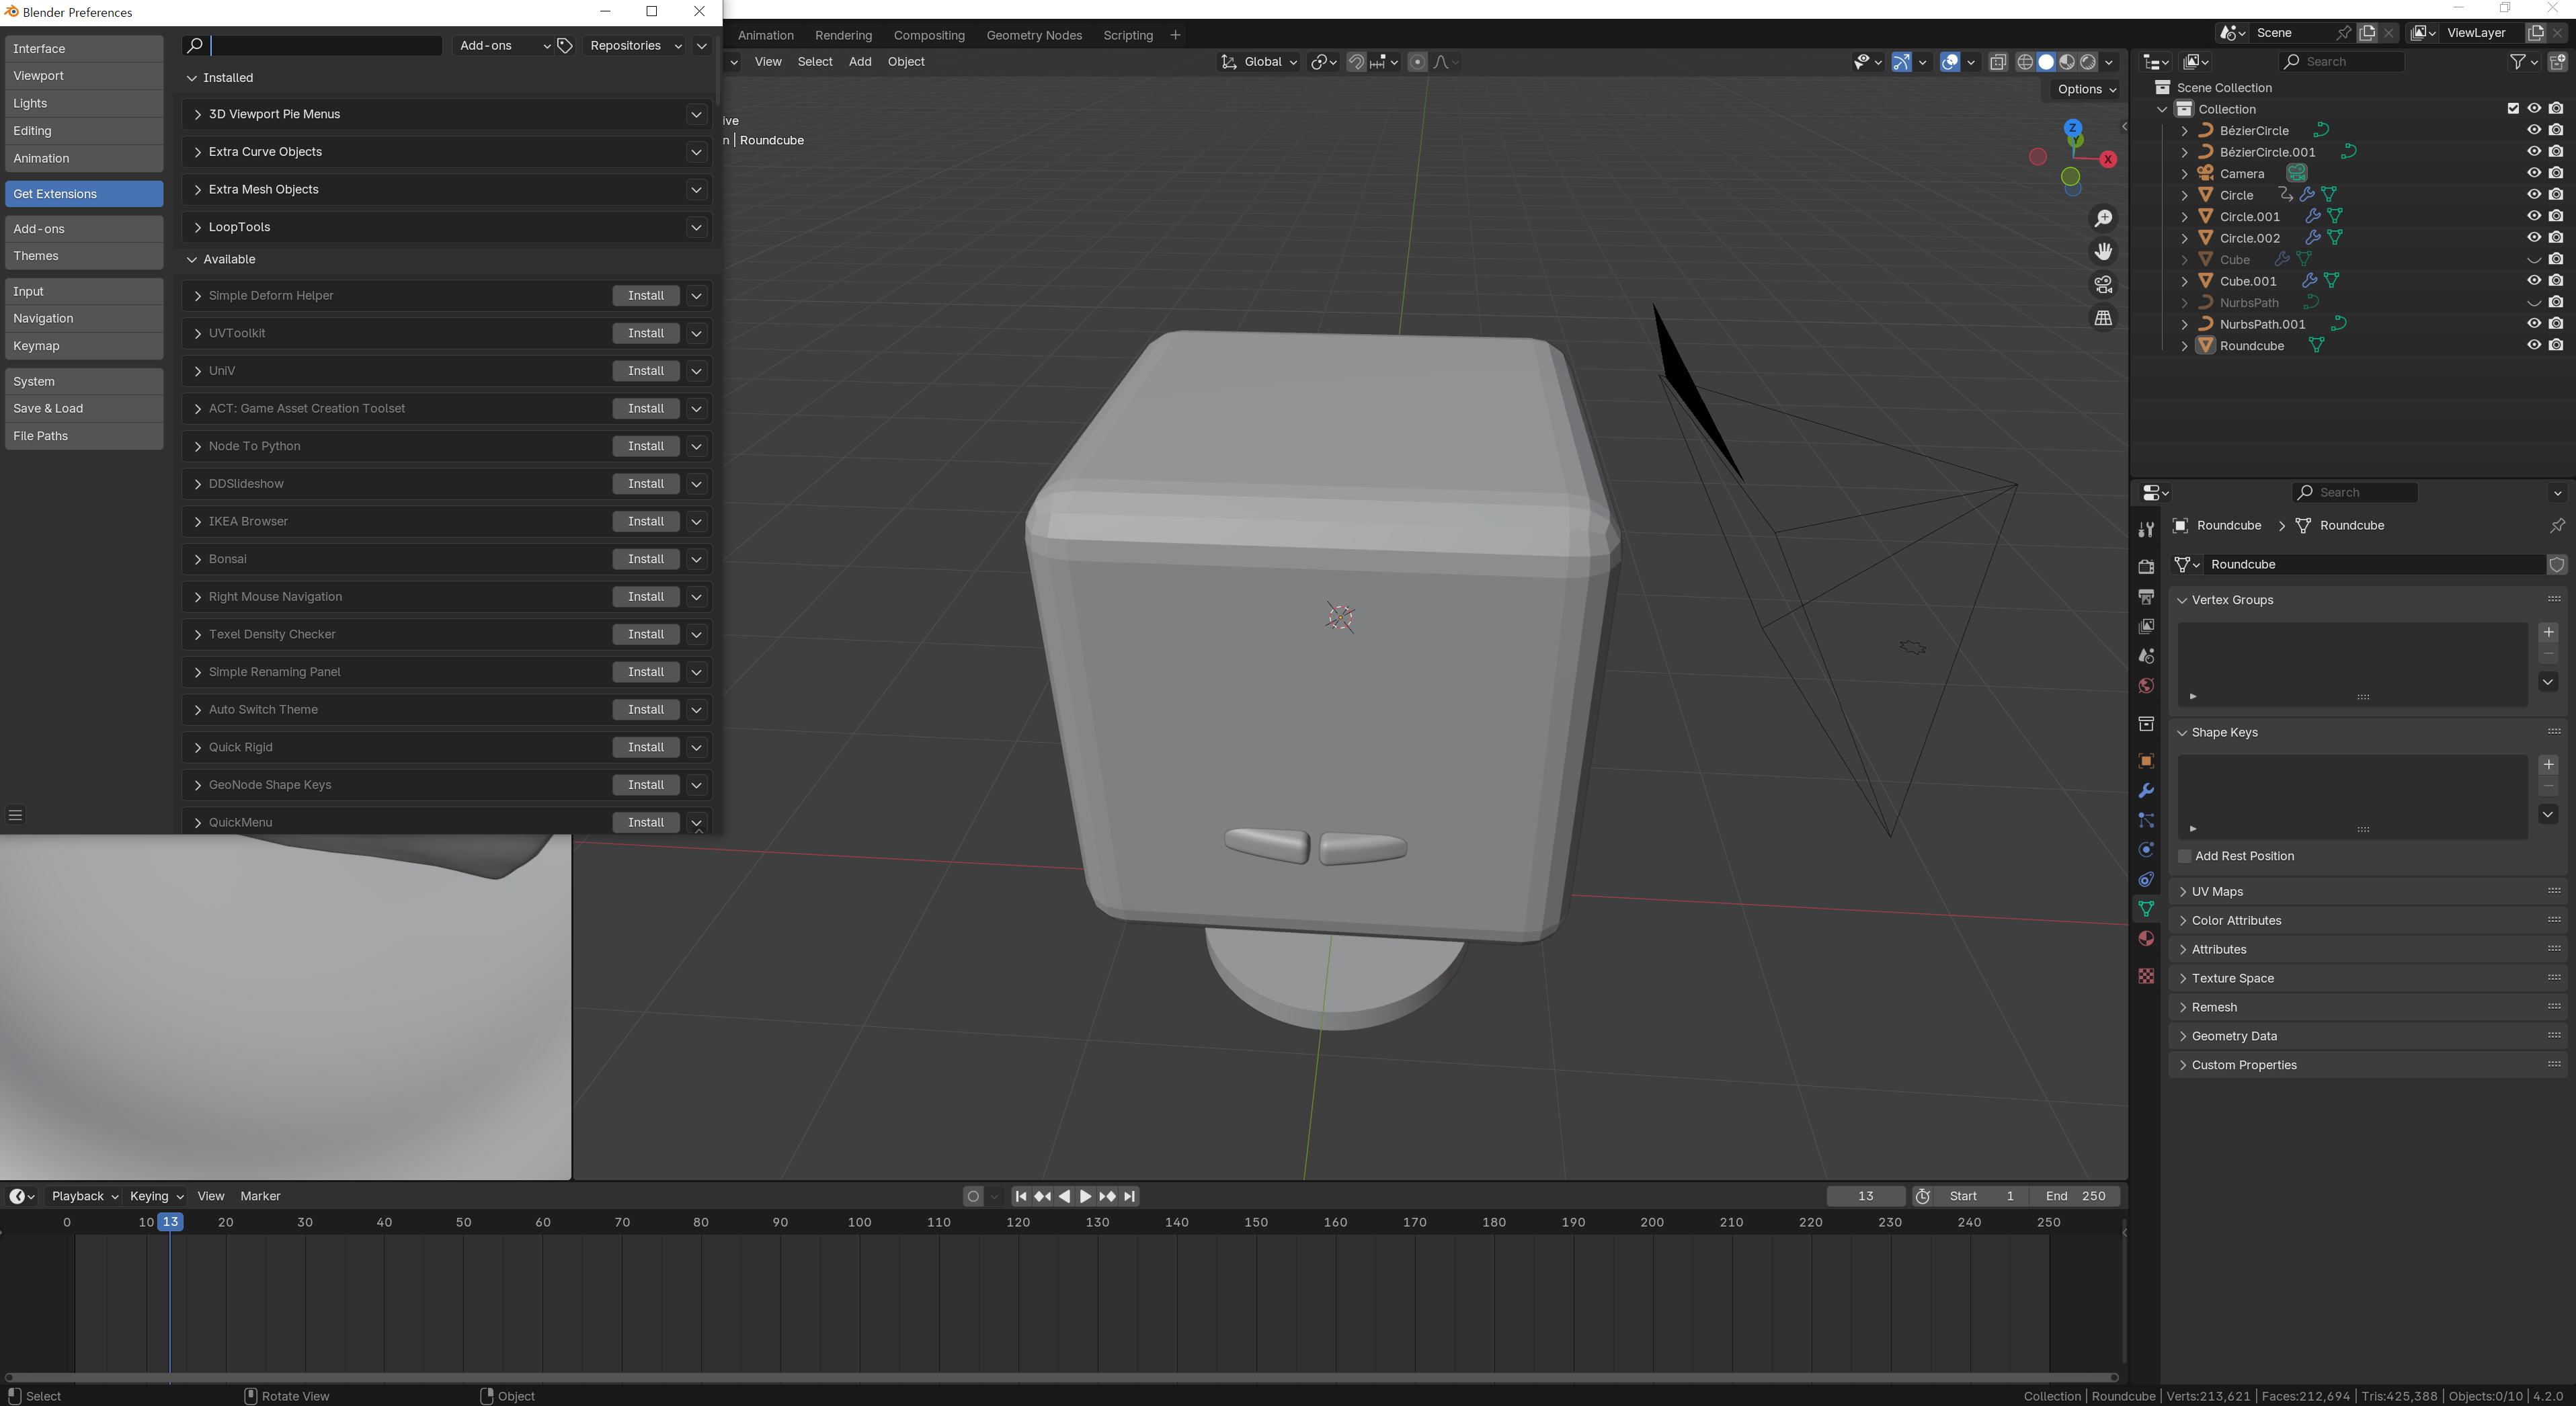This screenshot has width=2576, height=1406.
Task: Hide Circle.002 in viewport eye icon
Action: coord(2534,238)
